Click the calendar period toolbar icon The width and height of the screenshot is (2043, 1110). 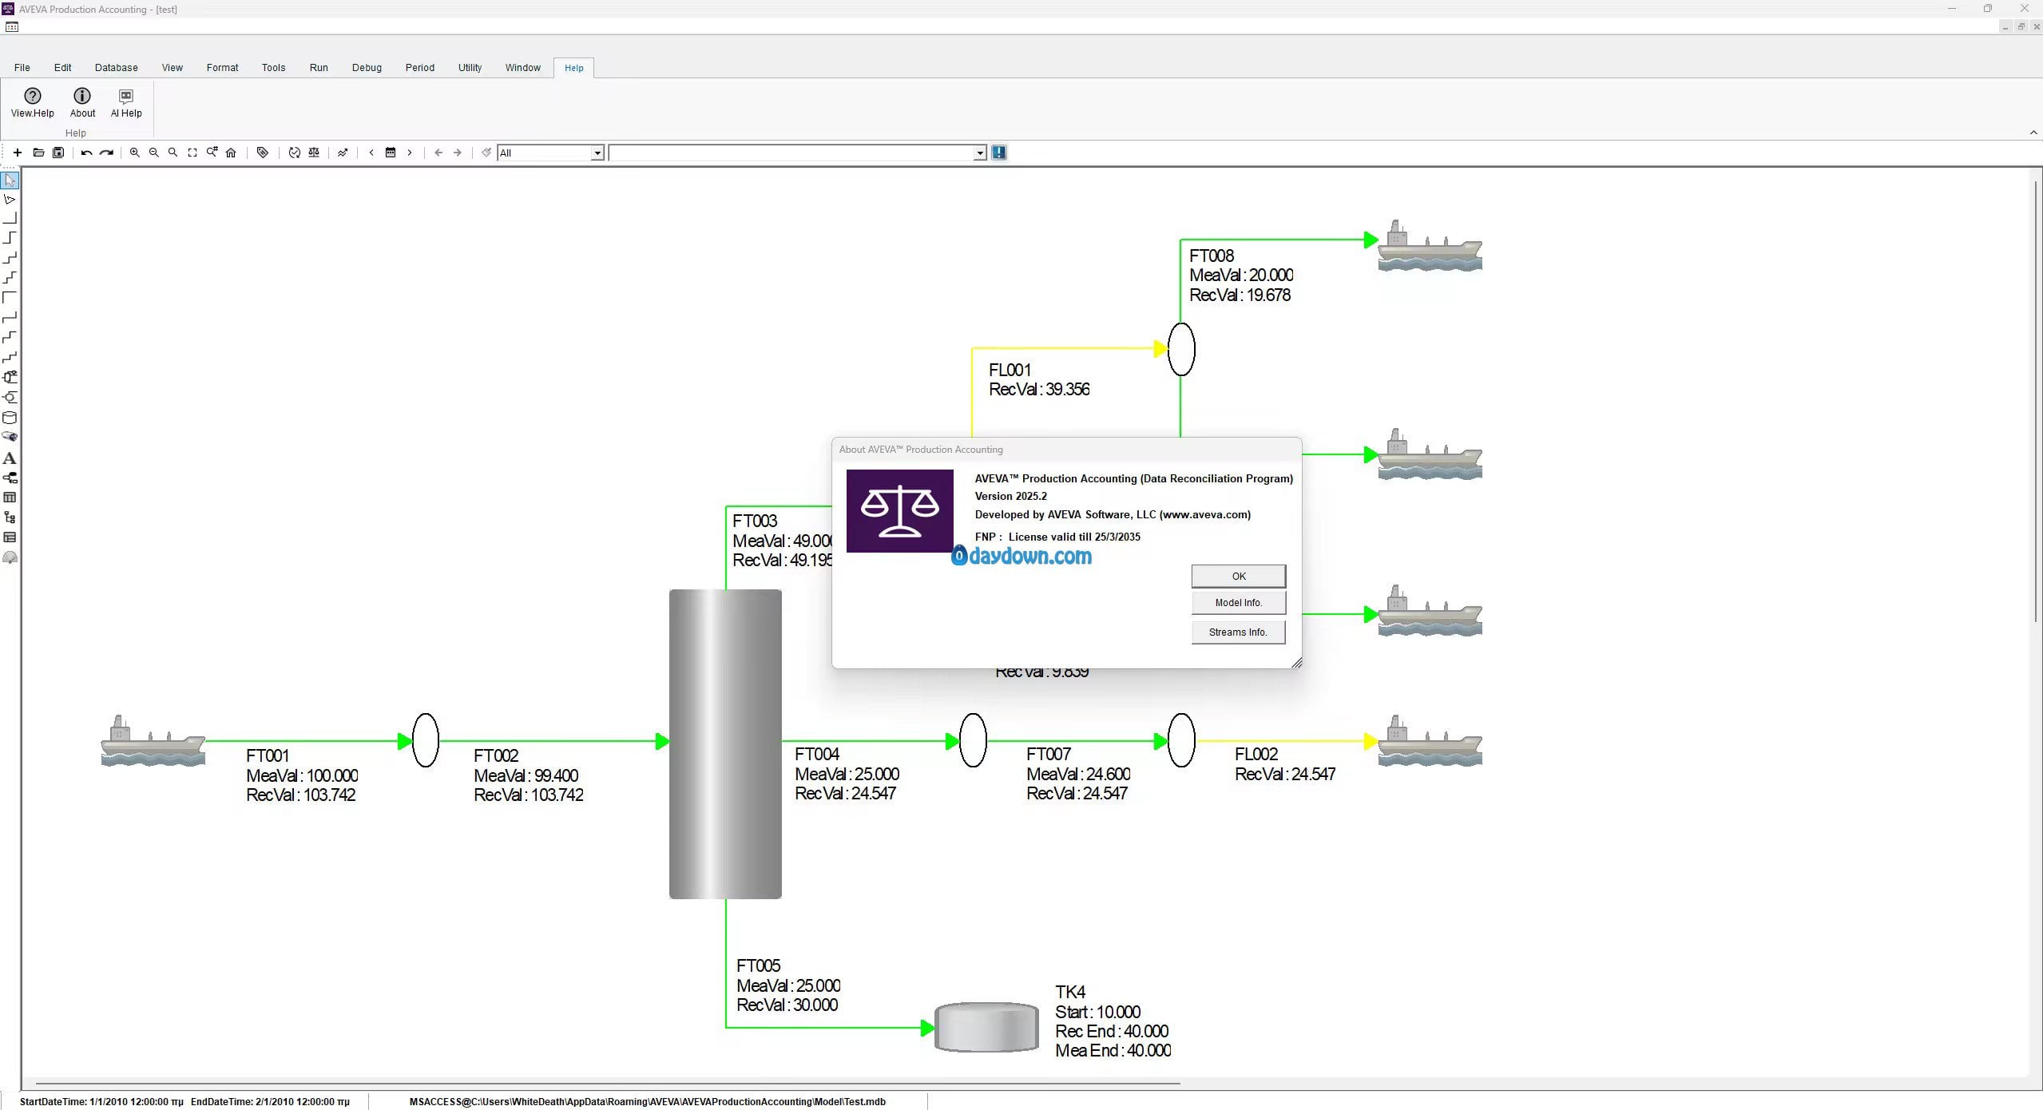pos(391,153)
